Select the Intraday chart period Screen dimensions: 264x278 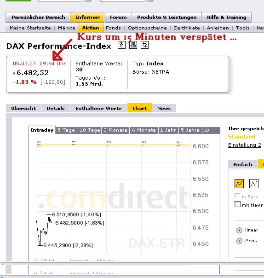tap(42, 130)
